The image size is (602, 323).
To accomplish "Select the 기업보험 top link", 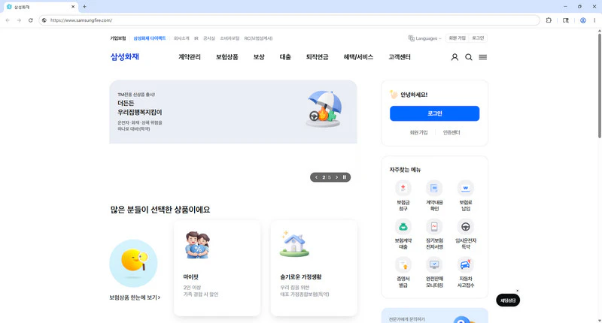I will point(118,38).
